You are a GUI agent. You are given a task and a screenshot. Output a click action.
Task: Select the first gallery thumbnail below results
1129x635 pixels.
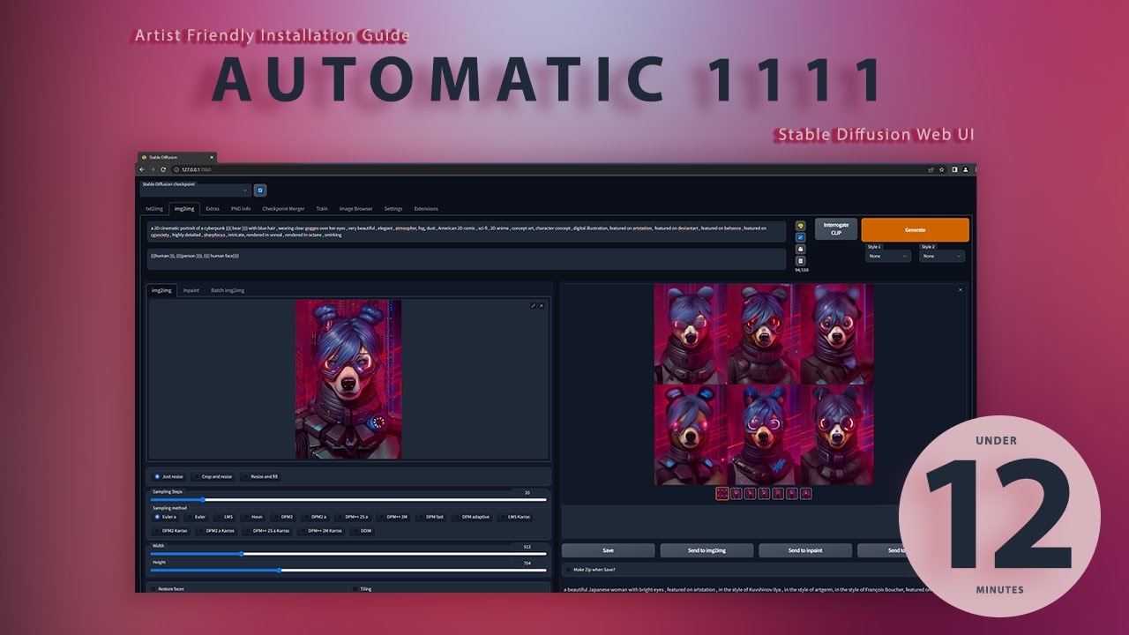click(x=722, y=494)
